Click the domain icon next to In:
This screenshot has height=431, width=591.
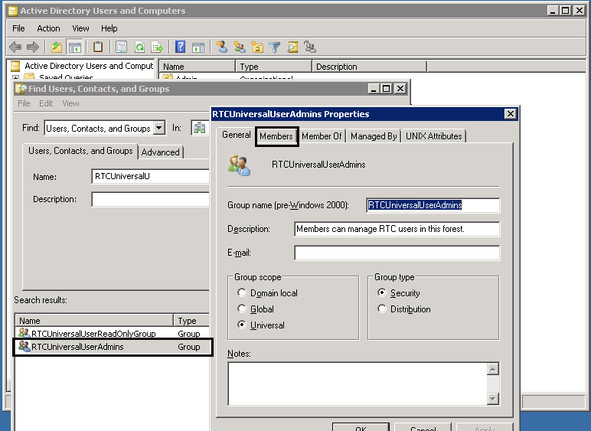pos(199,128)
